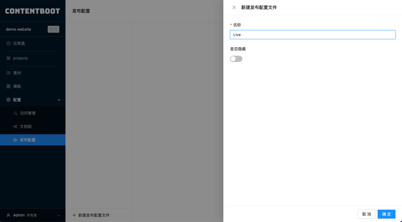Open 模板 menu item
The width and height of the screenshot is (402, 222).
click(x=33, y=86)
